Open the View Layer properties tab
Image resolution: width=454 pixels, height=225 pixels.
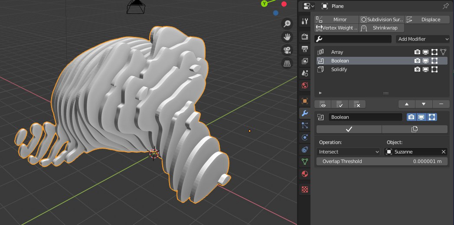(x=304, y=61)
